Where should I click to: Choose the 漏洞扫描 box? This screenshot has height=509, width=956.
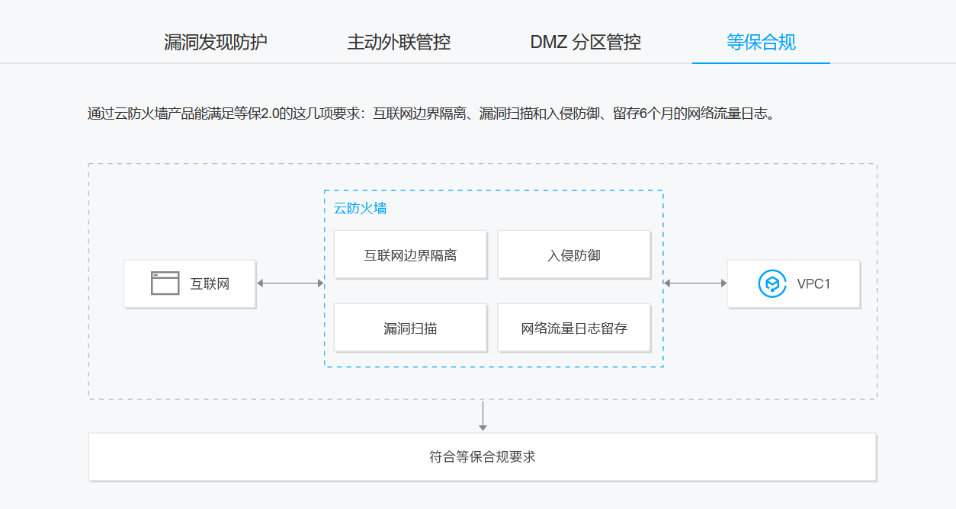point(410,328)
